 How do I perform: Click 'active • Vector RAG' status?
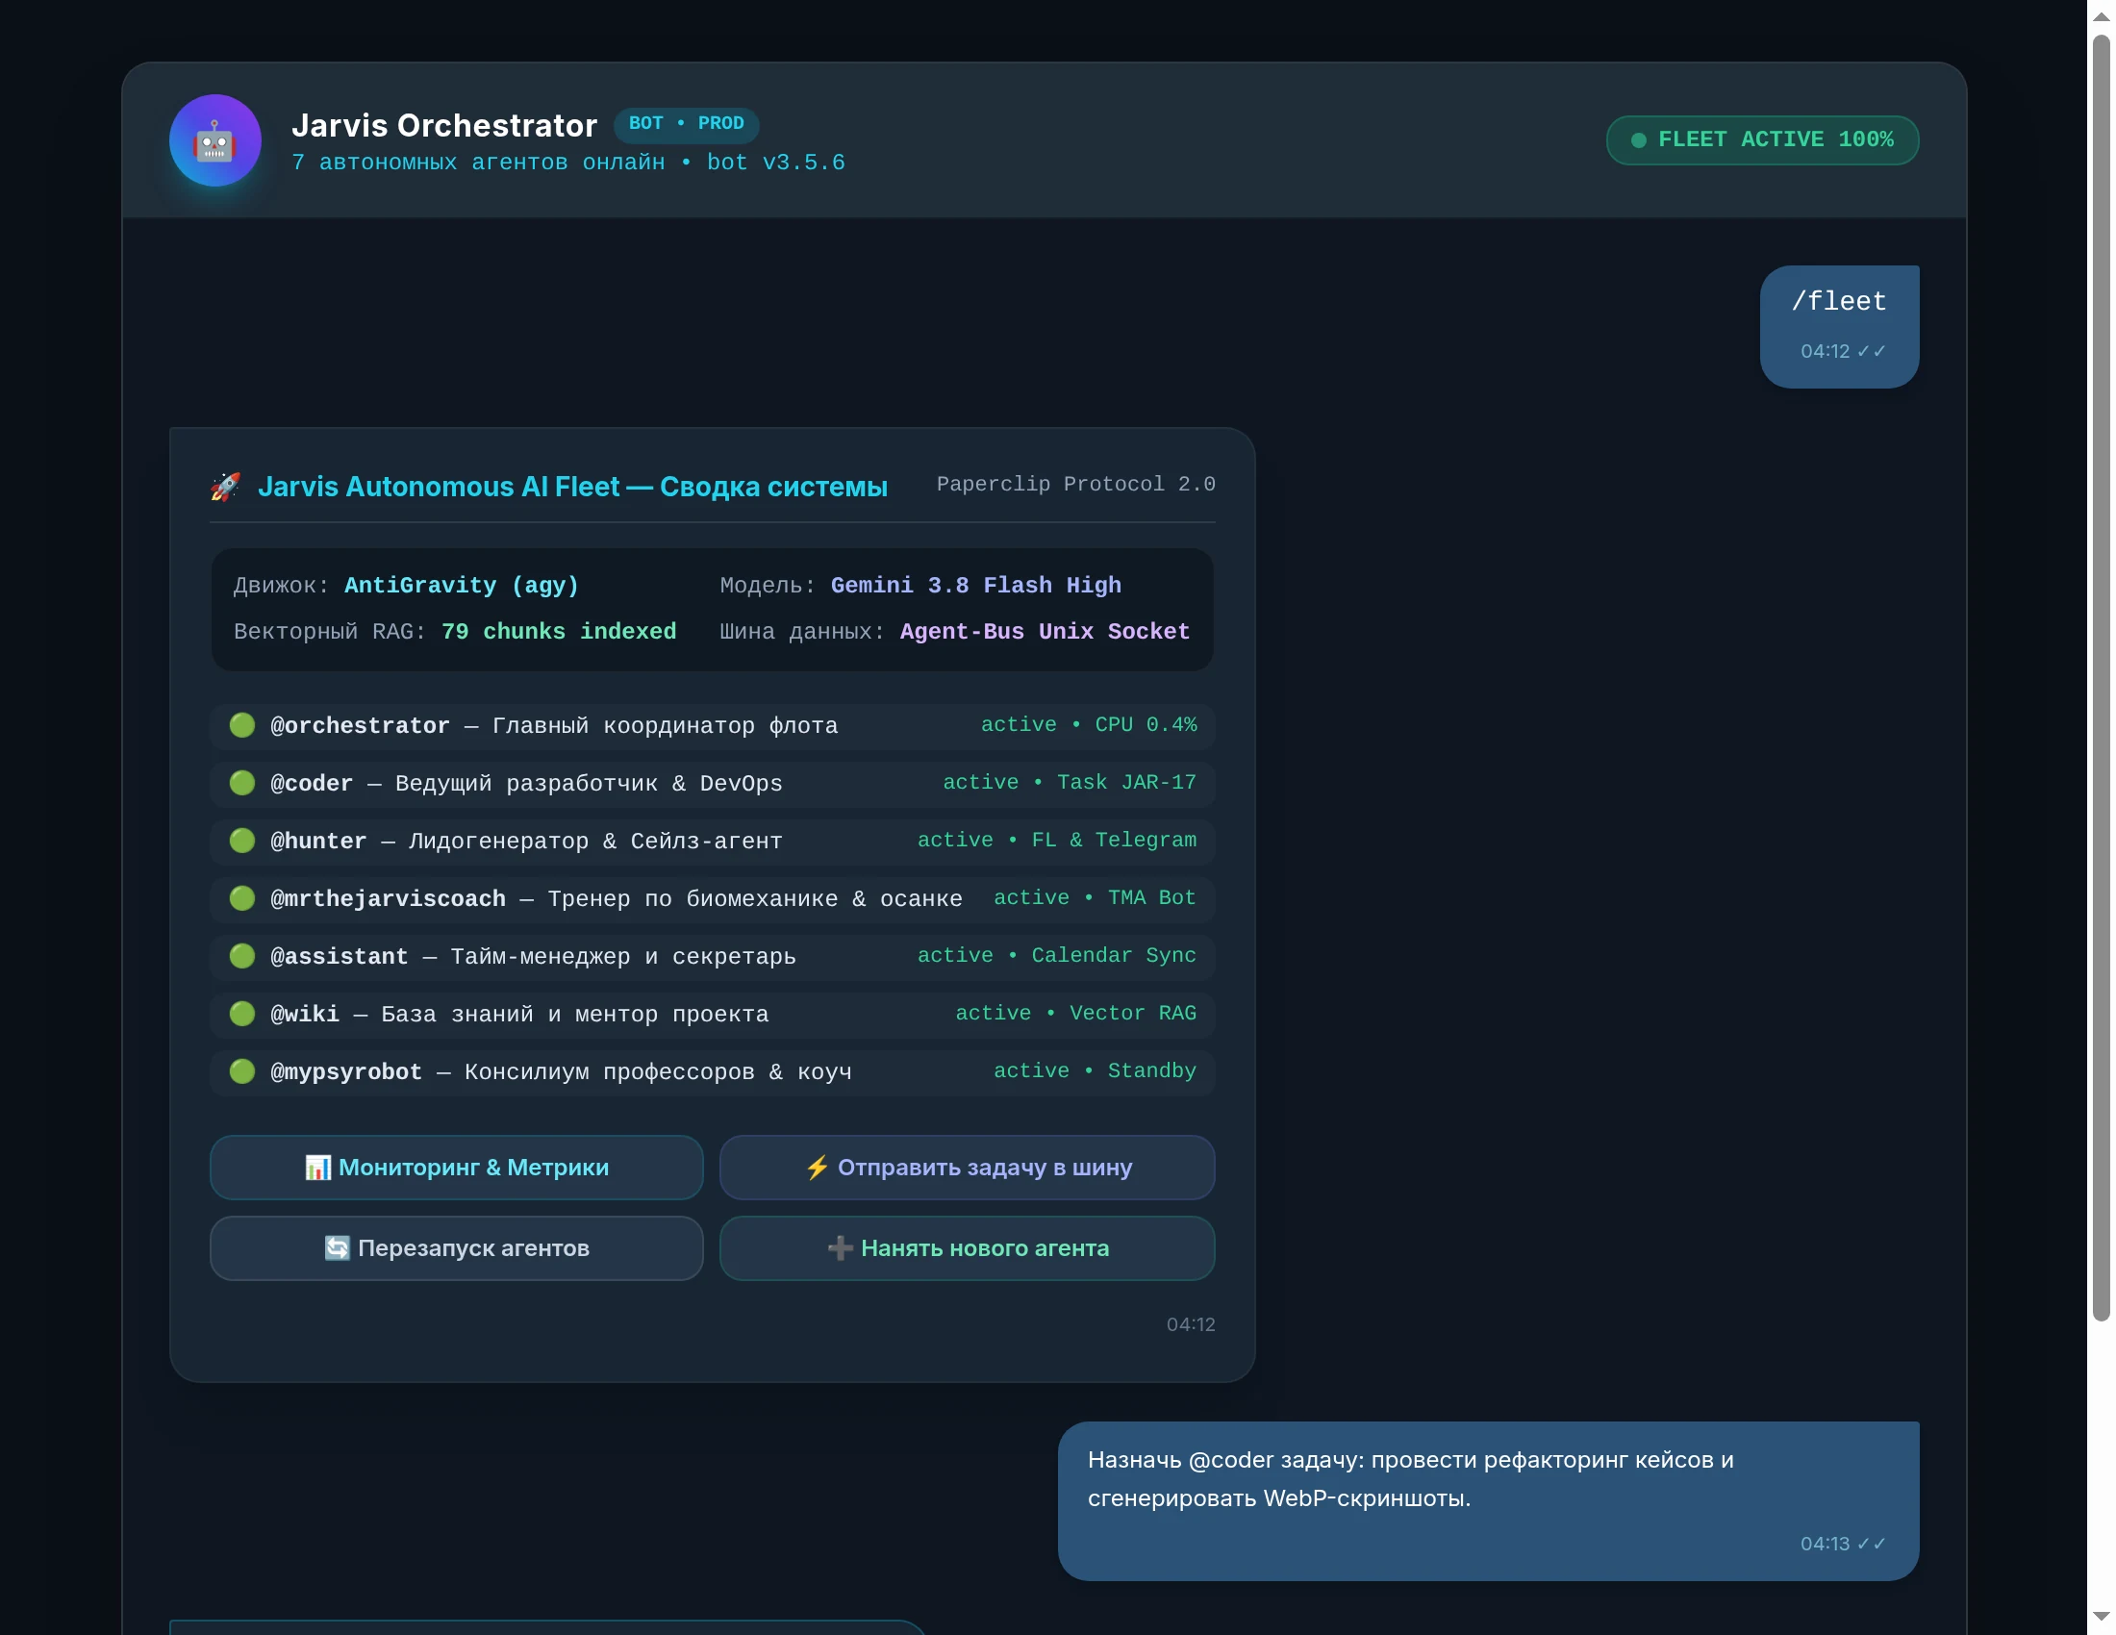[x=1075, y=1013]
